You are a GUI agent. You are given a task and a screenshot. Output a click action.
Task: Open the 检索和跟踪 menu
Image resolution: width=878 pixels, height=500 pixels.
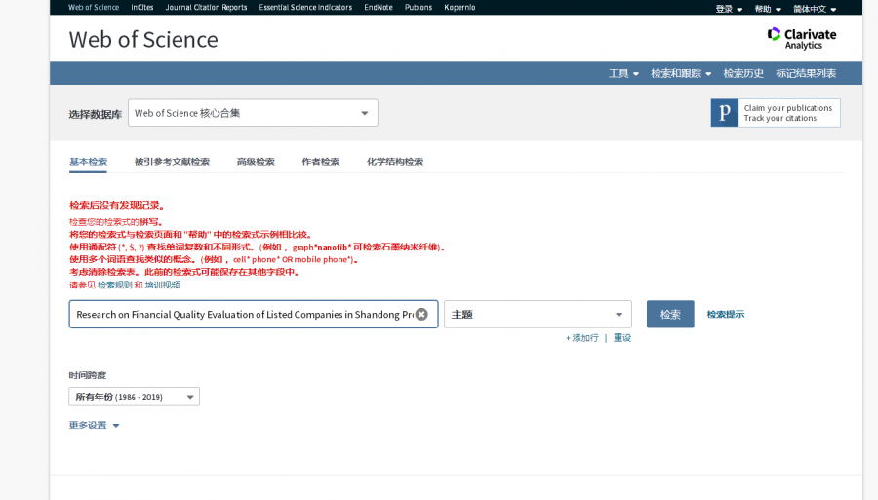pos(681,74)
